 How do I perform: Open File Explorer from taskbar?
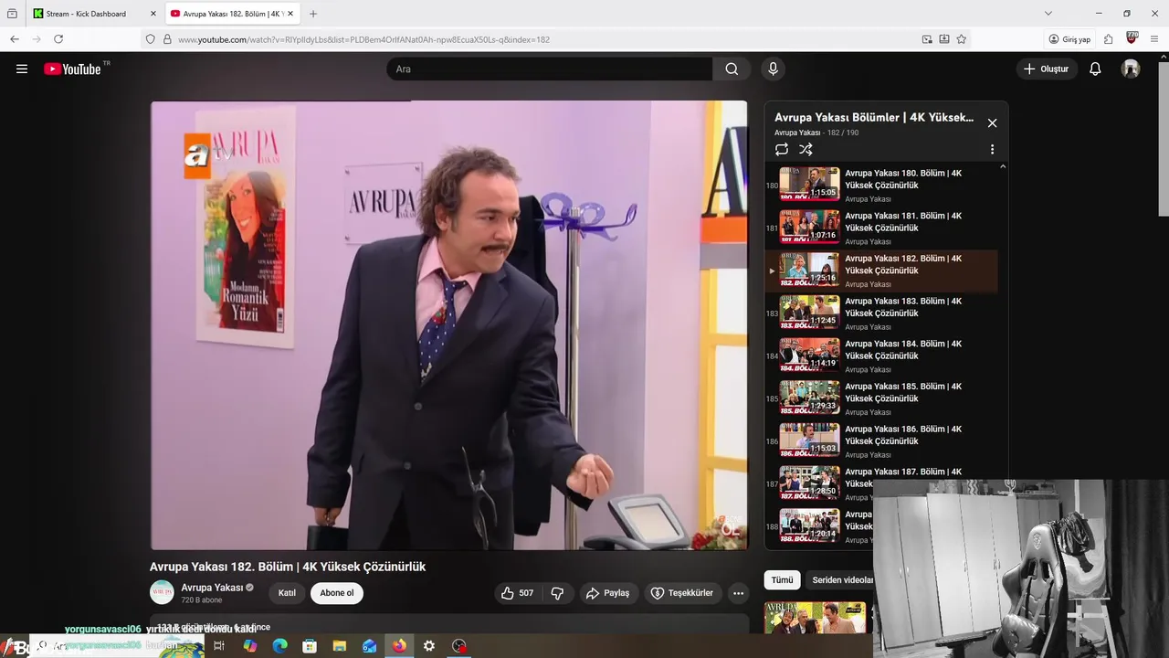340,645
